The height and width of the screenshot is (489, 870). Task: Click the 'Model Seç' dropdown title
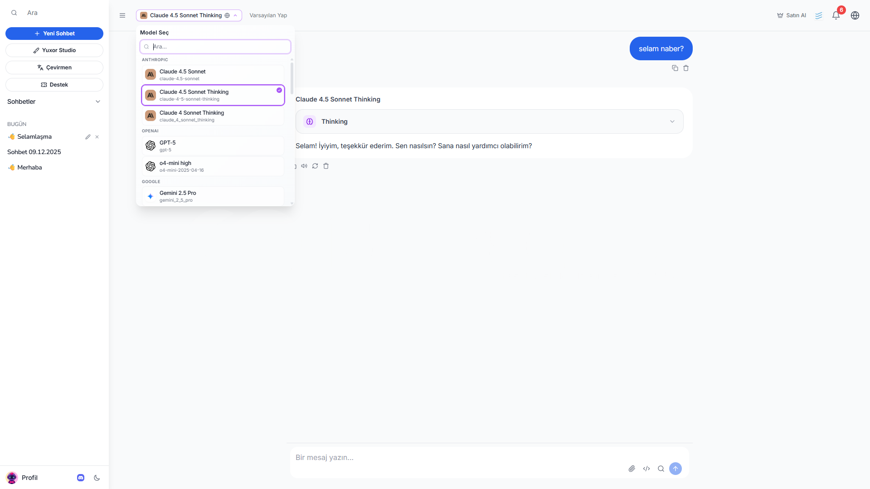click(x=154, y=33)
